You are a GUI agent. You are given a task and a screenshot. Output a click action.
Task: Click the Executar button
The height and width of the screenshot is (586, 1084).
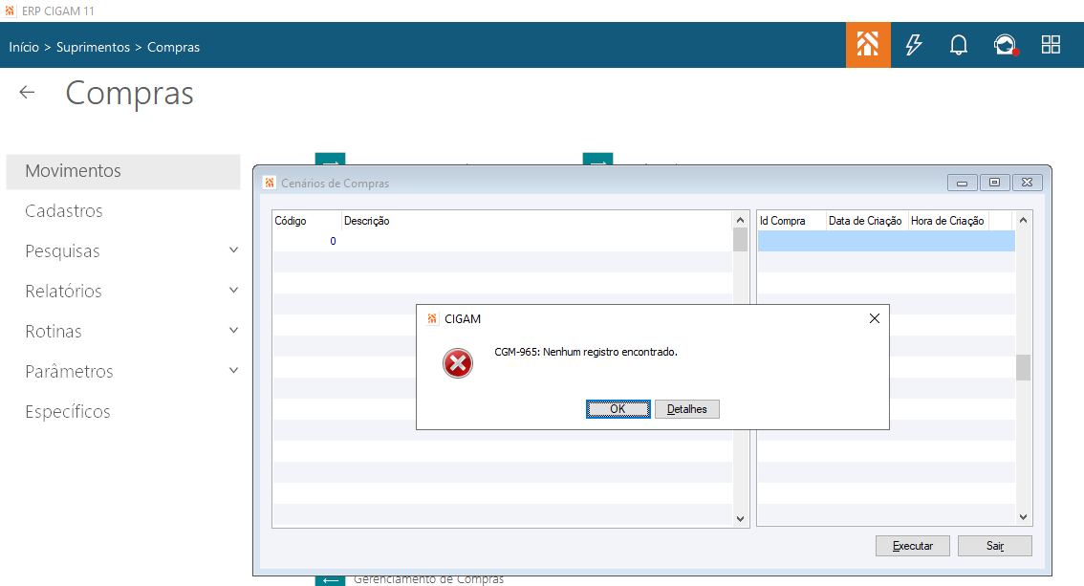coord(913,546)
